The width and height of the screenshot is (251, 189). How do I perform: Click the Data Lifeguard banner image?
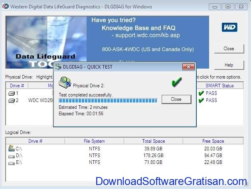[46, 42]
